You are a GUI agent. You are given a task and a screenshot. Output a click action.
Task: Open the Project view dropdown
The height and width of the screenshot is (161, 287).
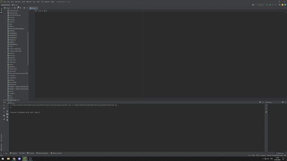tap(8, 8)
